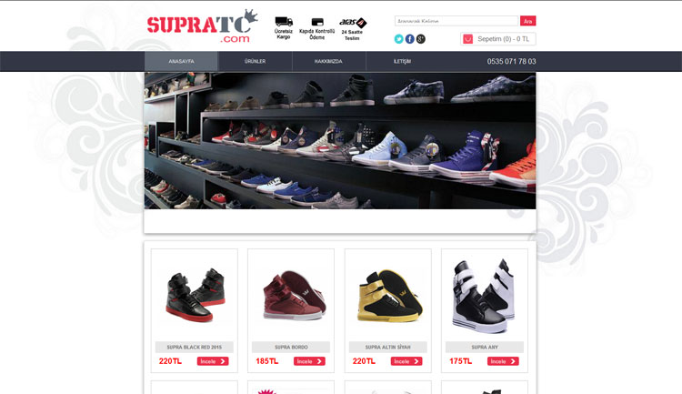This screenshot has height=394, width=682.
Task: Click İncele button under the 175 TL shoe
Action: pos(503,361)
